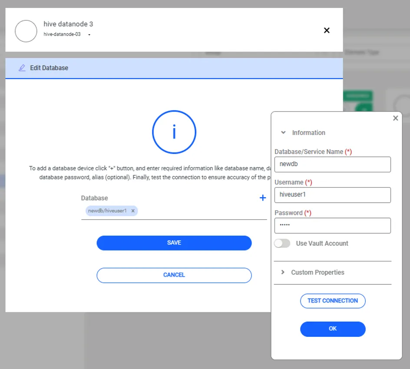Expand the Custom Properties section
Screen dimensions: 410x369
[x=283, y=272]
